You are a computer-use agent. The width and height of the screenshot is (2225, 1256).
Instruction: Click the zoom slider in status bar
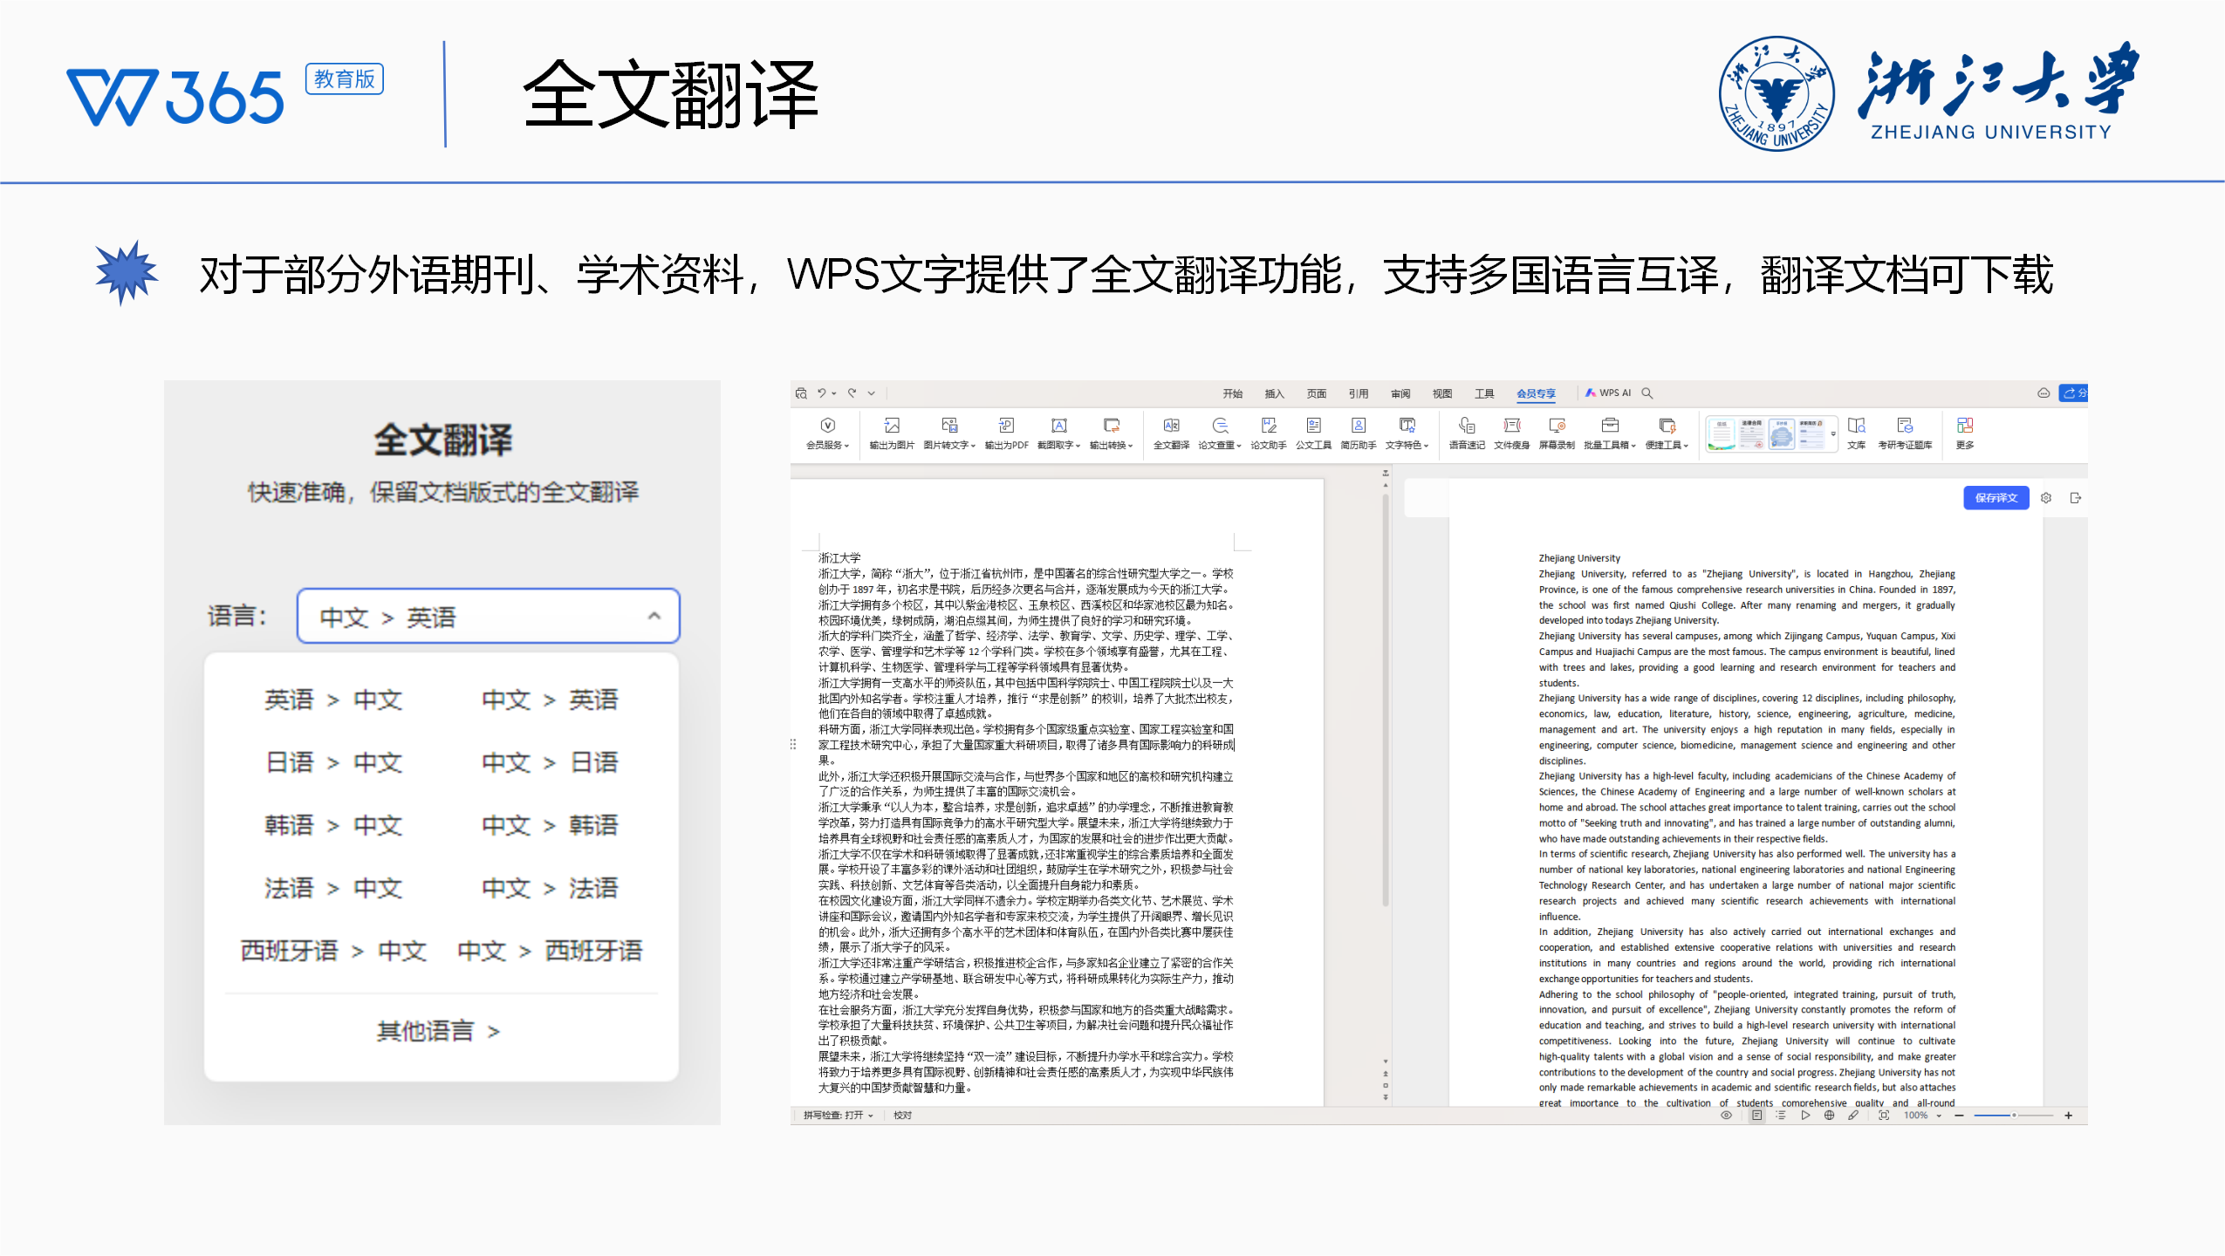(x=2014, y=1116)
